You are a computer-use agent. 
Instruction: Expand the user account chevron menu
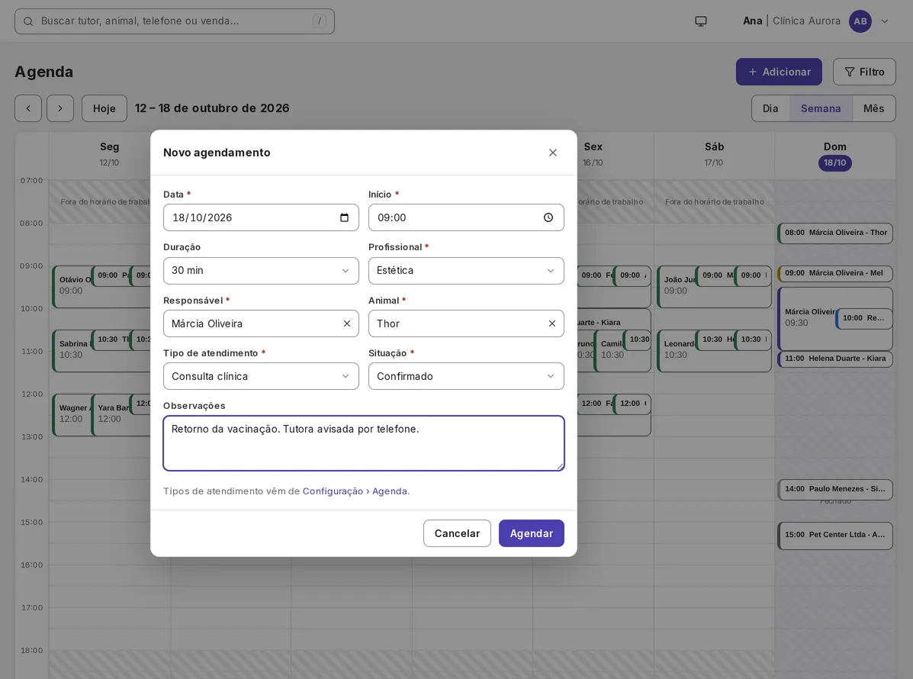point(885,21)
